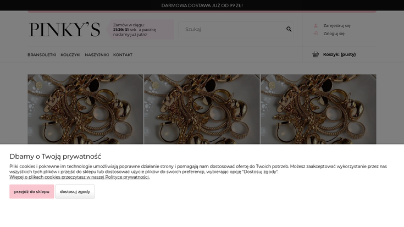Go to the Kontakt page
The image size is (404, 227).
[123, 55]
